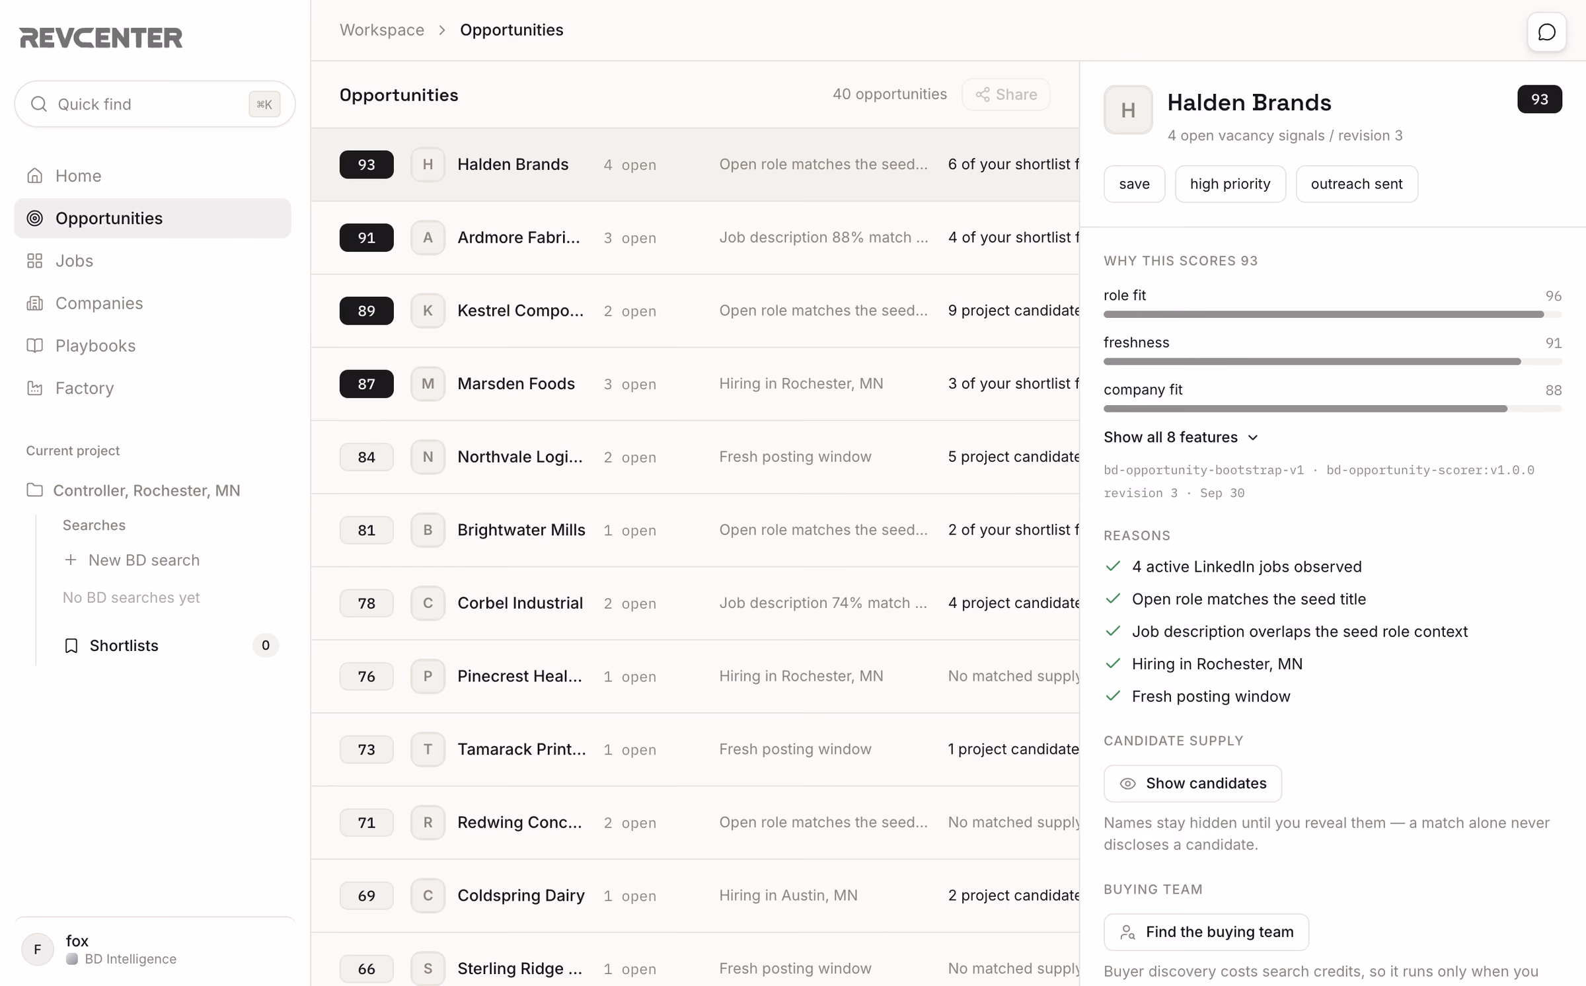The image size is (1586, 986).
Task: Click the H avatar in Halden Brands row
Action: [x=428, y=165]
